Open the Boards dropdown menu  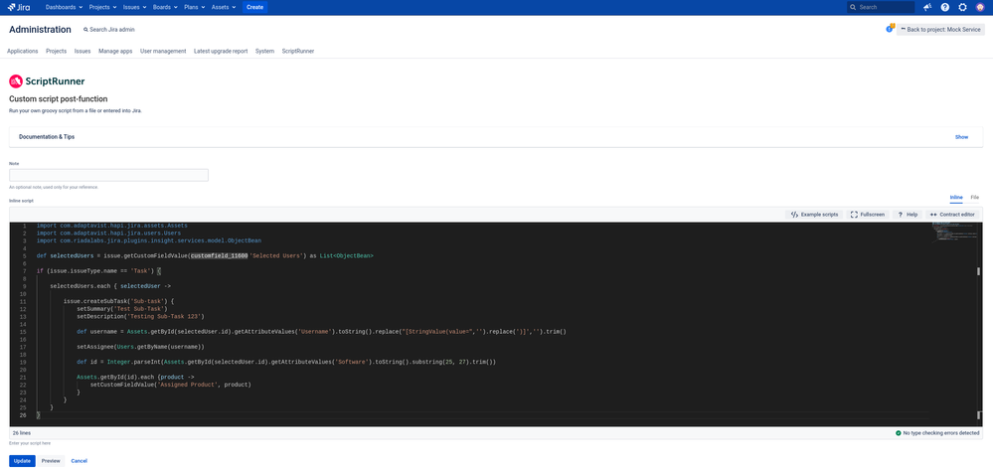tap(165, 7)
